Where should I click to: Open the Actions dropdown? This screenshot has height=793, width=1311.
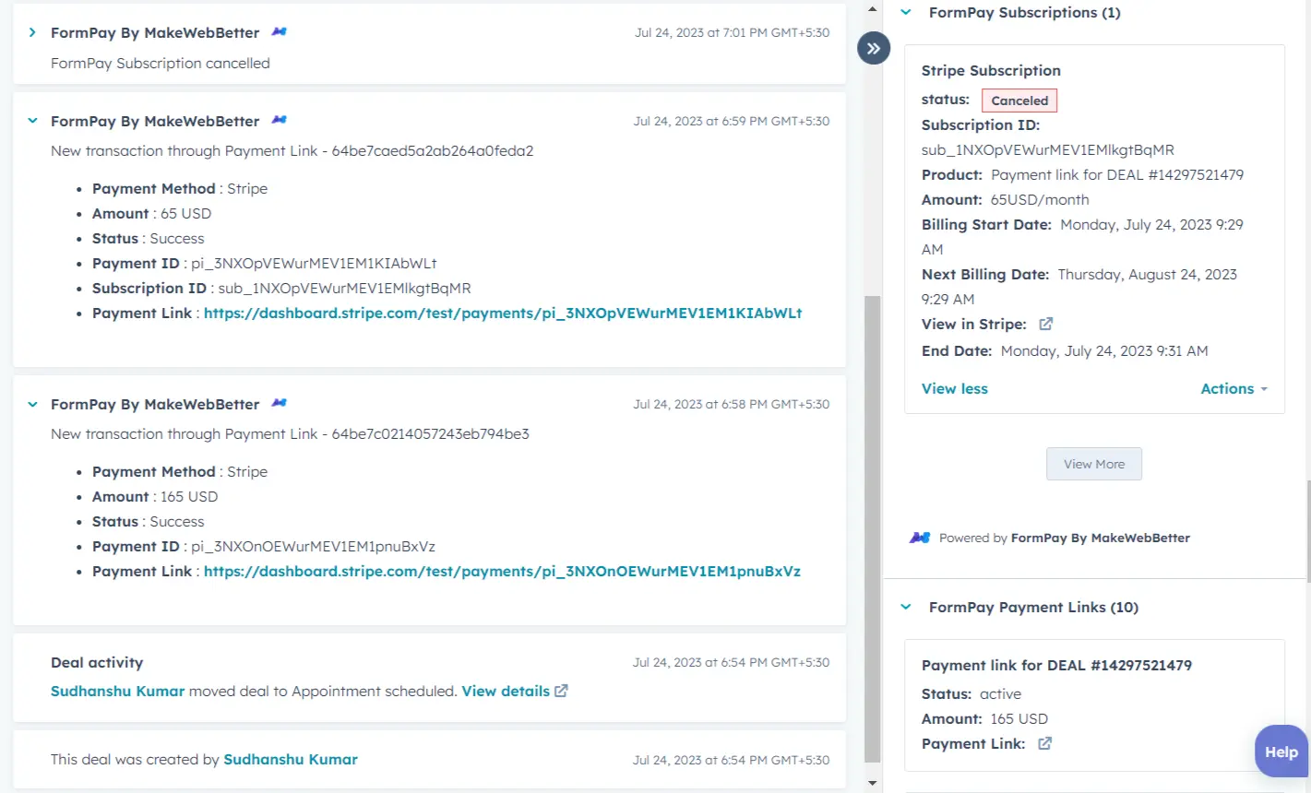[1234, 388]
